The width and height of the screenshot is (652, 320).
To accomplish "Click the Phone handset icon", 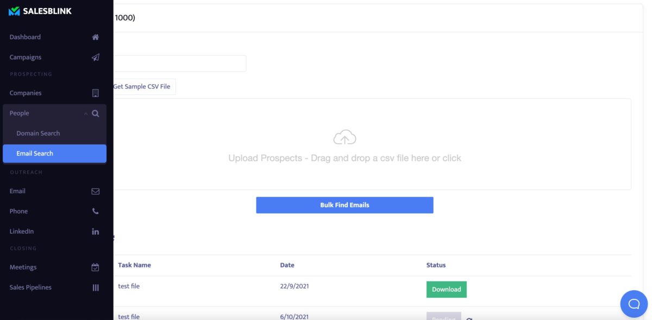I will click(x=95, y=211).
